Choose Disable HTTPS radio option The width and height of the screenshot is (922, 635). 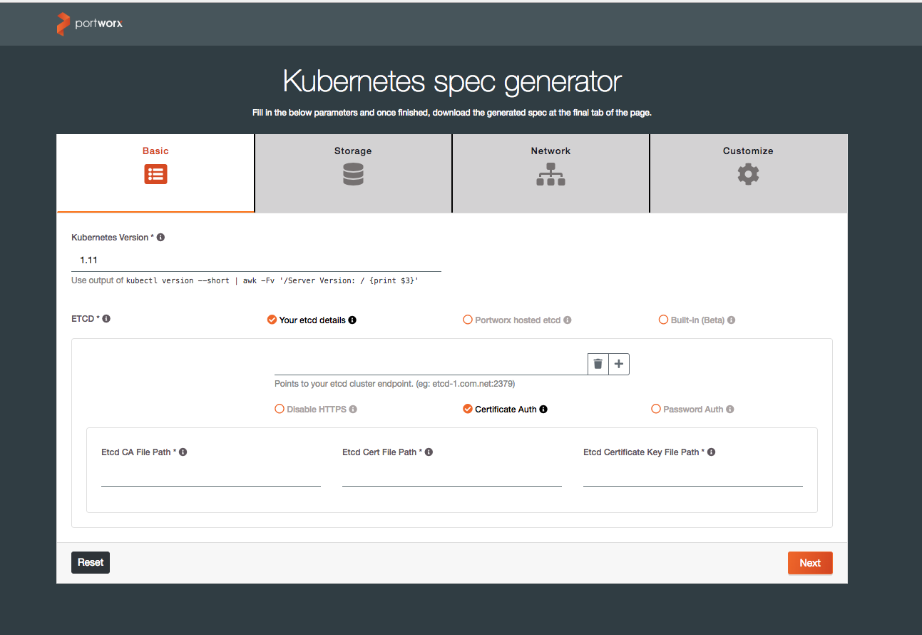[280, 409]
